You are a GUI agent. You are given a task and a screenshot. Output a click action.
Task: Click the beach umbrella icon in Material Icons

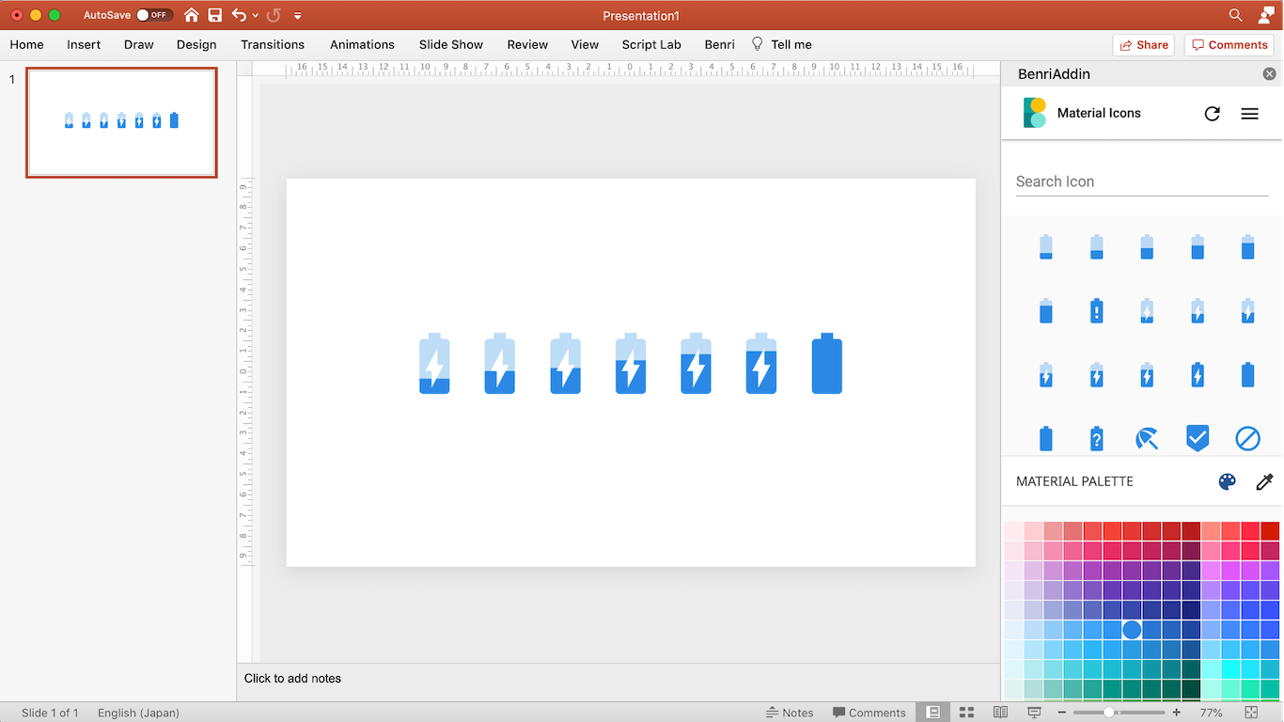click(x=1147, y=438)
